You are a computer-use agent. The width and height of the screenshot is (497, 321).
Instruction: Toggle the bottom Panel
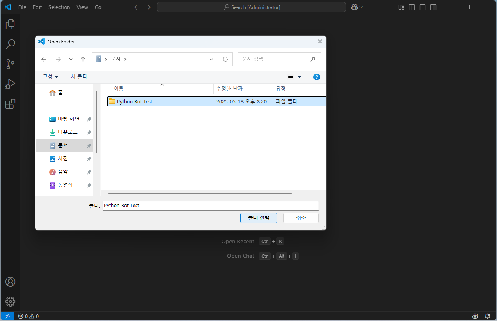tap(423, 7)
